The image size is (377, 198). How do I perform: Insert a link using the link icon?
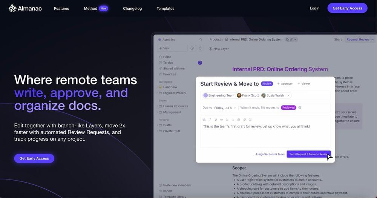click(244, 120)
